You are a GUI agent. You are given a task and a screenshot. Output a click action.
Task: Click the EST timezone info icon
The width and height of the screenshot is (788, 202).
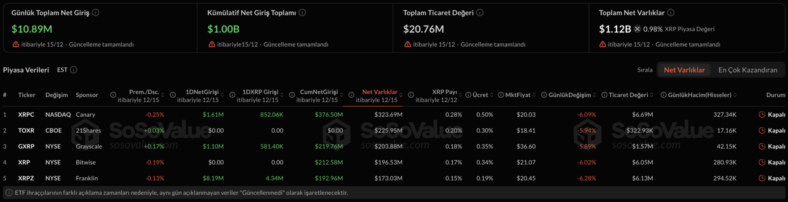[74, 70]
